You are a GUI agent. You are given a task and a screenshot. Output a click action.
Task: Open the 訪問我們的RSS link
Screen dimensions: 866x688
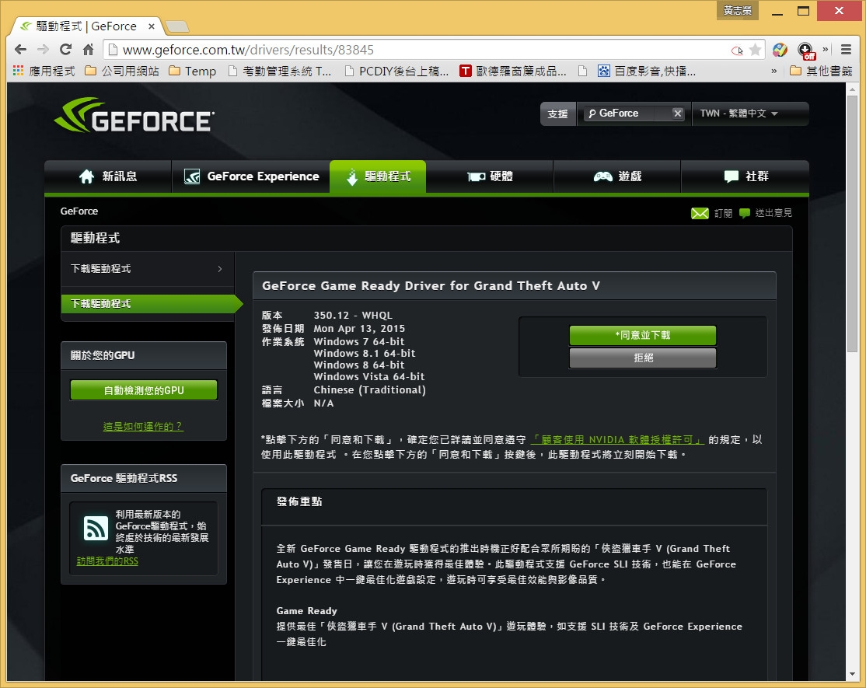tap(107, 561)
